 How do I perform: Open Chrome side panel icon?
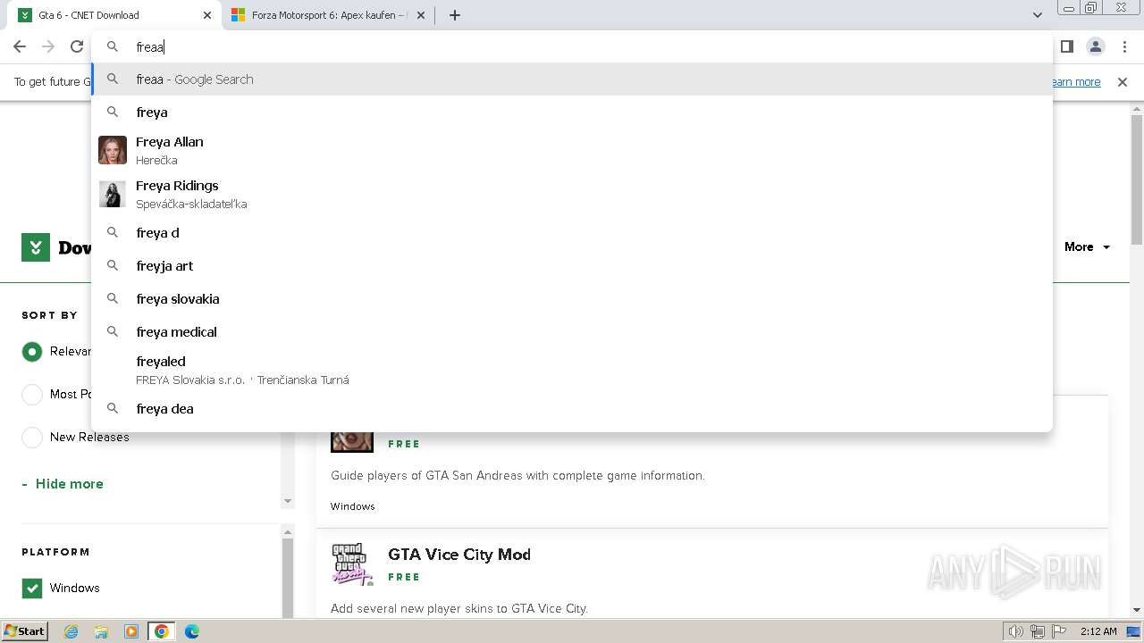point(1066,46)
